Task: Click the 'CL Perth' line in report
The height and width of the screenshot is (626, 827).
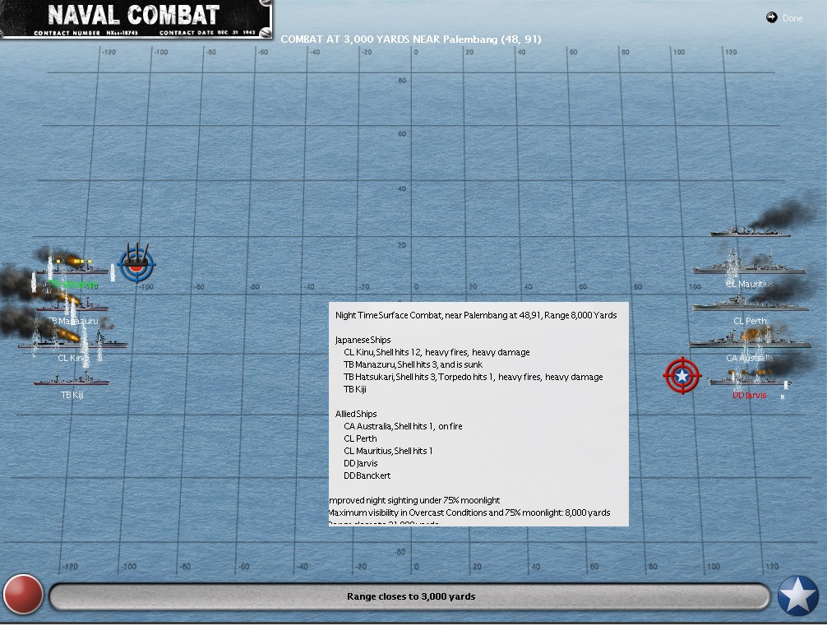Action: 360,438
